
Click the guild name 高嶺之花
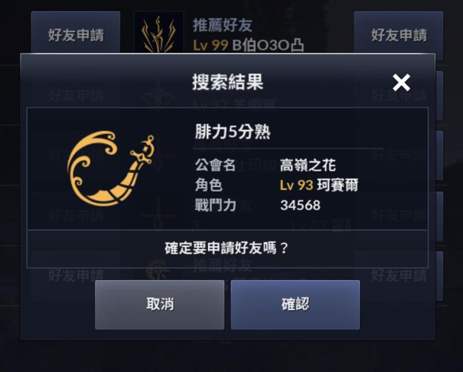click(308, 165)
